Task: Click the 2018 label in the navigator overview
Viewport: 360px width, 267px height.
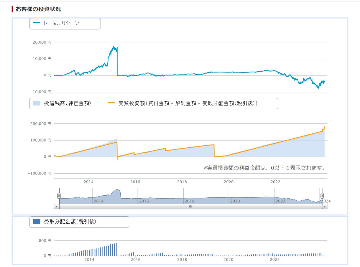Action: pos(189,201)
